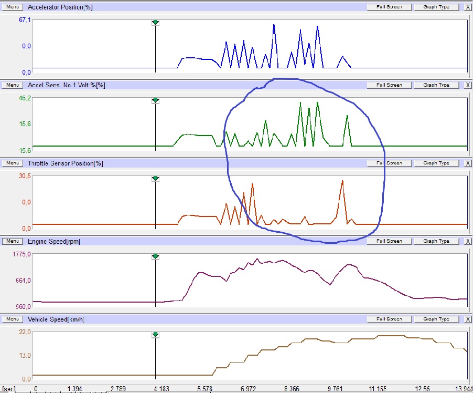Close the Throttle Sensor Position graph
The height and width of the screenshot is (393, 474).
tap(468, 163)
